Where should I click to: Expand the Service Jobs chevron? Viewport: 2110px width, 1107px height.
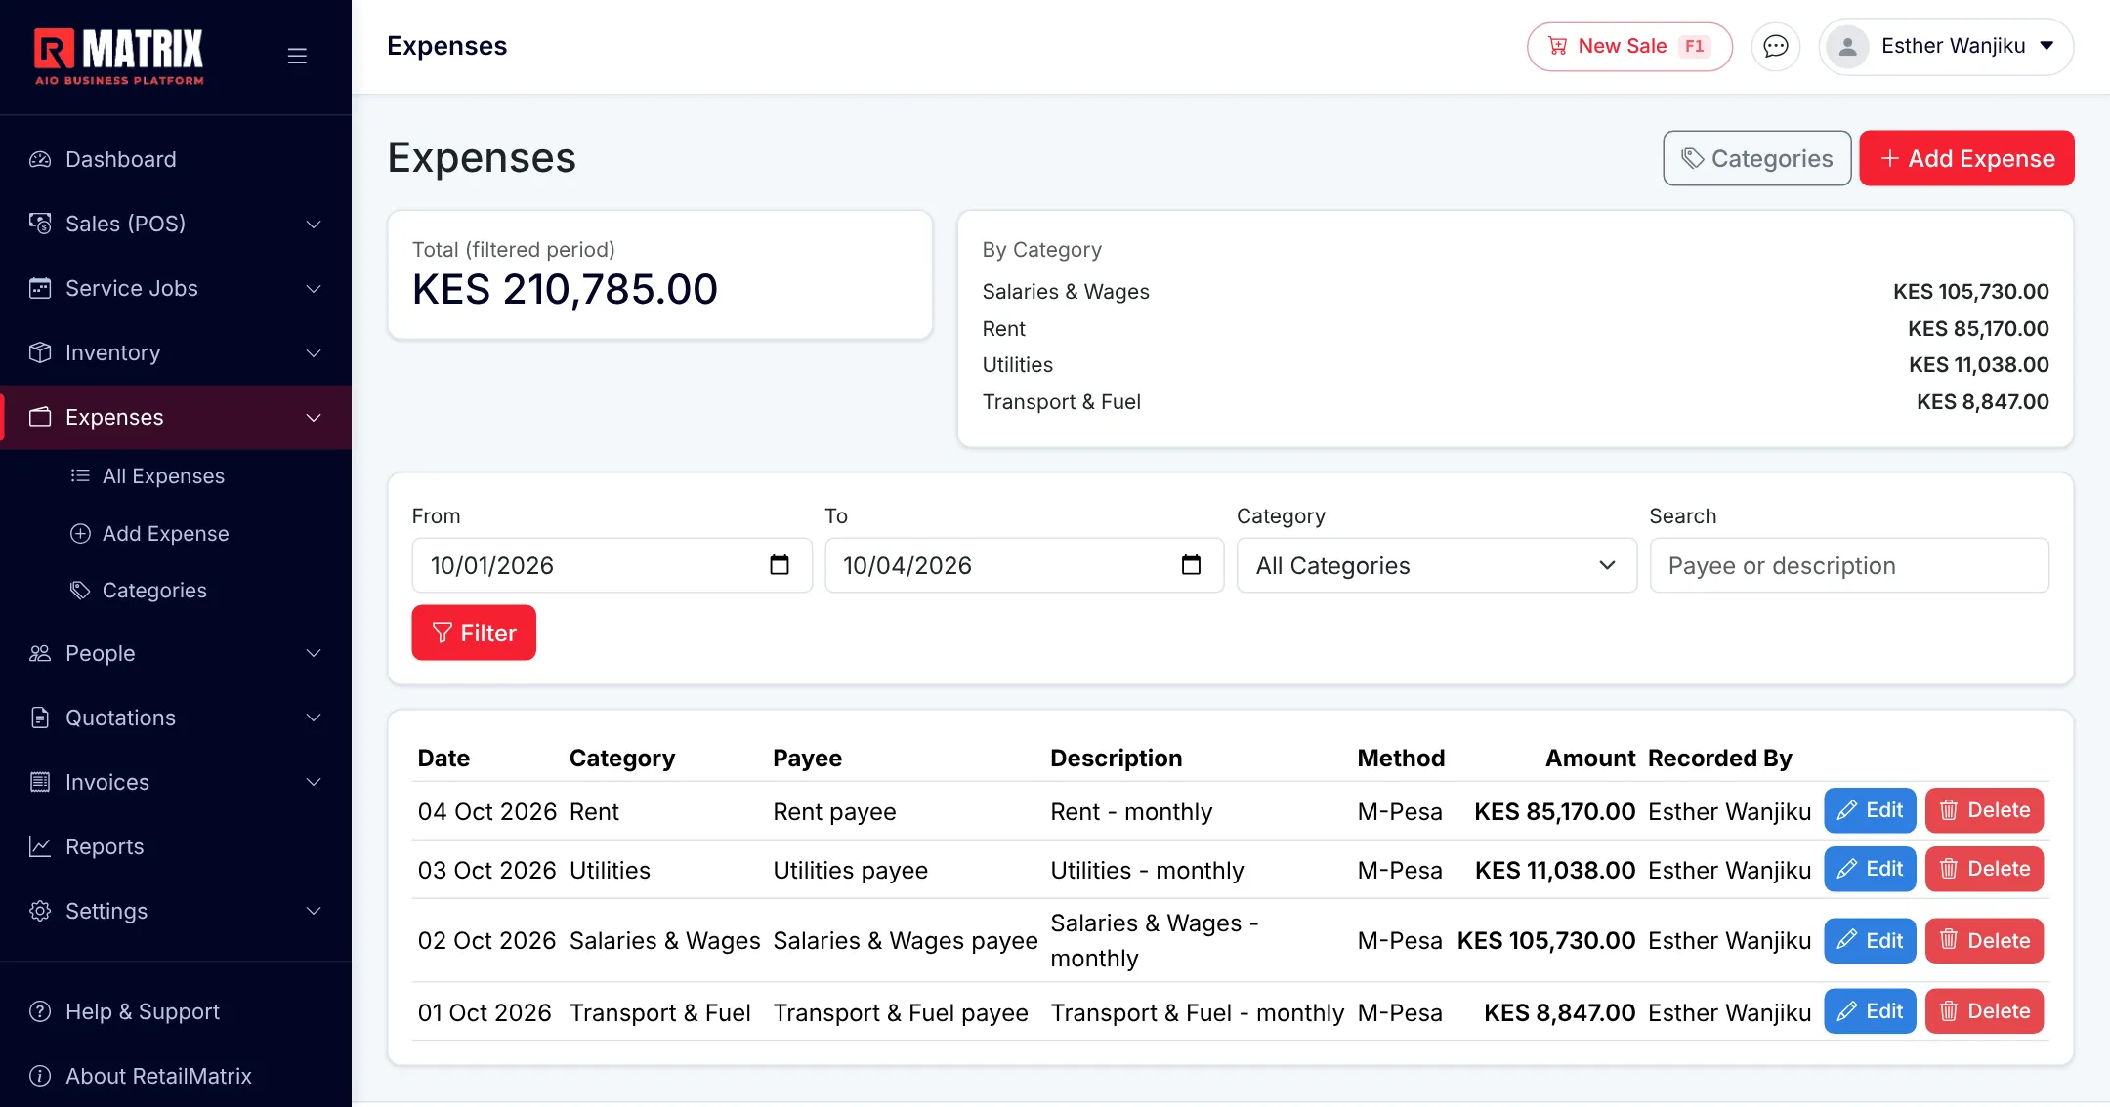pos(314,288)
